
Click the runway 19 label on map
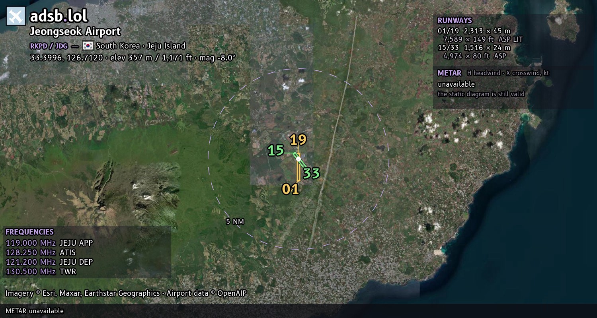(298, 140)
